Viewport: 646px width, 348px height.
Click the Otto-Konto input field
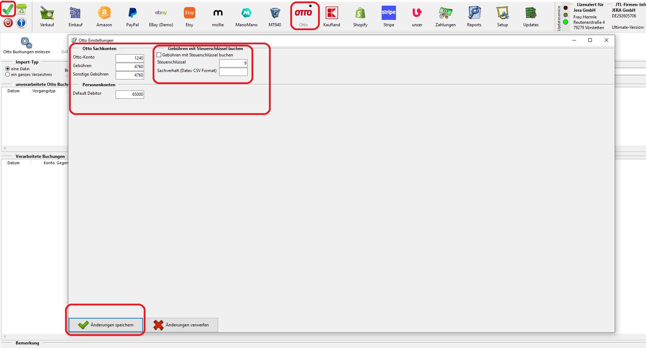click(130, 58)
